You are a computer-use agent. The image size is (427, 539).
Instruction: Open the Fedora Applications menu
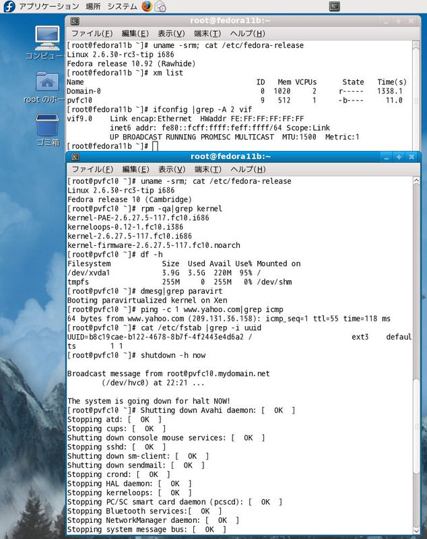pyautogui.click(x=48, y=6)
